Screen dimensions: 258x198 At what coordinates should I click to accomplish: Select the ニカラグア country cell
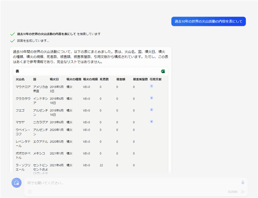[41, 122]
